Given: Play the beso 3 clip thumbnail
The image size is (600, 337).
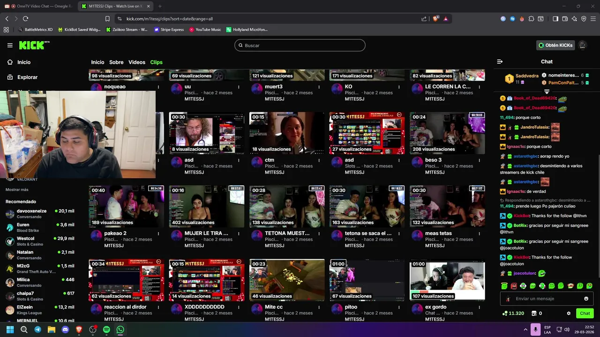Looking at the screenshot, I should (447, 133).
